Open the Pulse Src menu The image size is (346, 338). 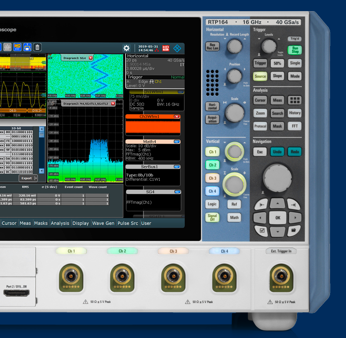128,223
